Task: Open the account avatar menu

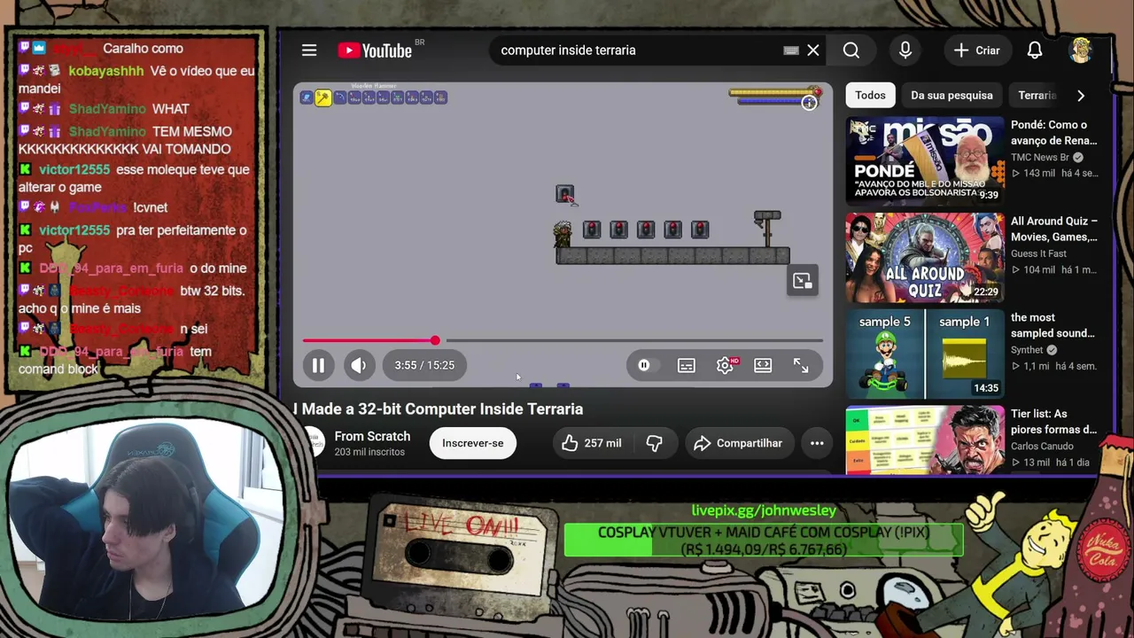Action: pyautogui.click(x=1081, y=51)
